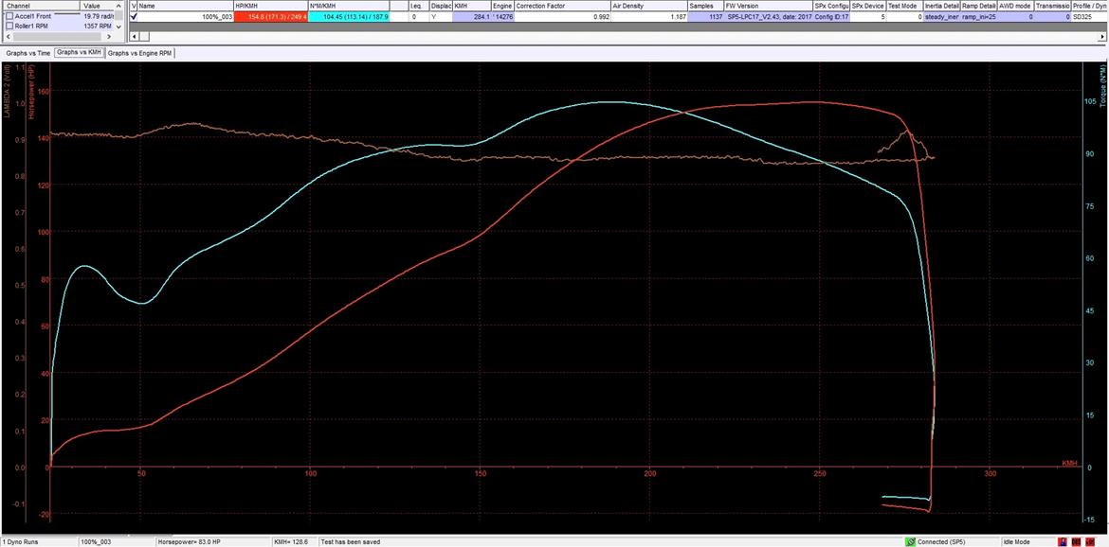Screen dimensions: 1109x547
Task: Click the run table scroll-left arrow
Action: (134, 36)
